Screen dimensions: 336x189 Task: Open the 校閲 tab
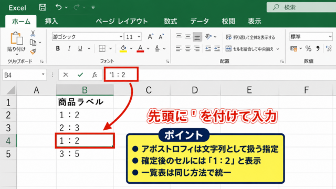228,21
